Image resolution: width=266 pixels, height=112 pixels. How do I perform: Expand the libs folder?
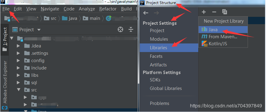tap(18, 75)
